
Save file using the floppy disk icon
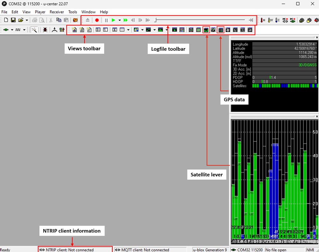[x=13, y=20]
